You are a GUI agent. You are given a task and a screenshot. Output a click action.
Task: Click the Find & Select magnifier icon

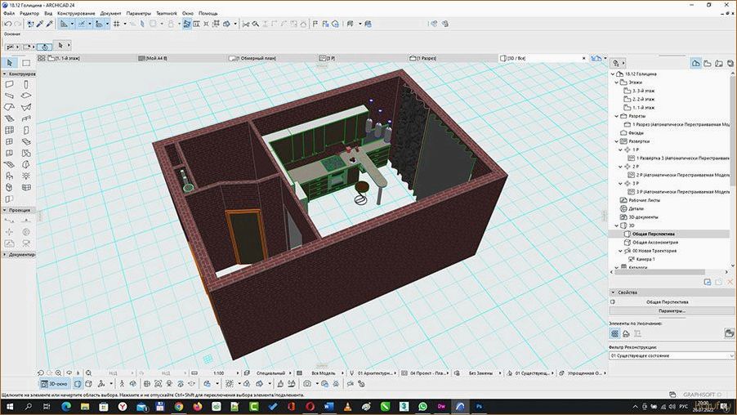(255, 24)
